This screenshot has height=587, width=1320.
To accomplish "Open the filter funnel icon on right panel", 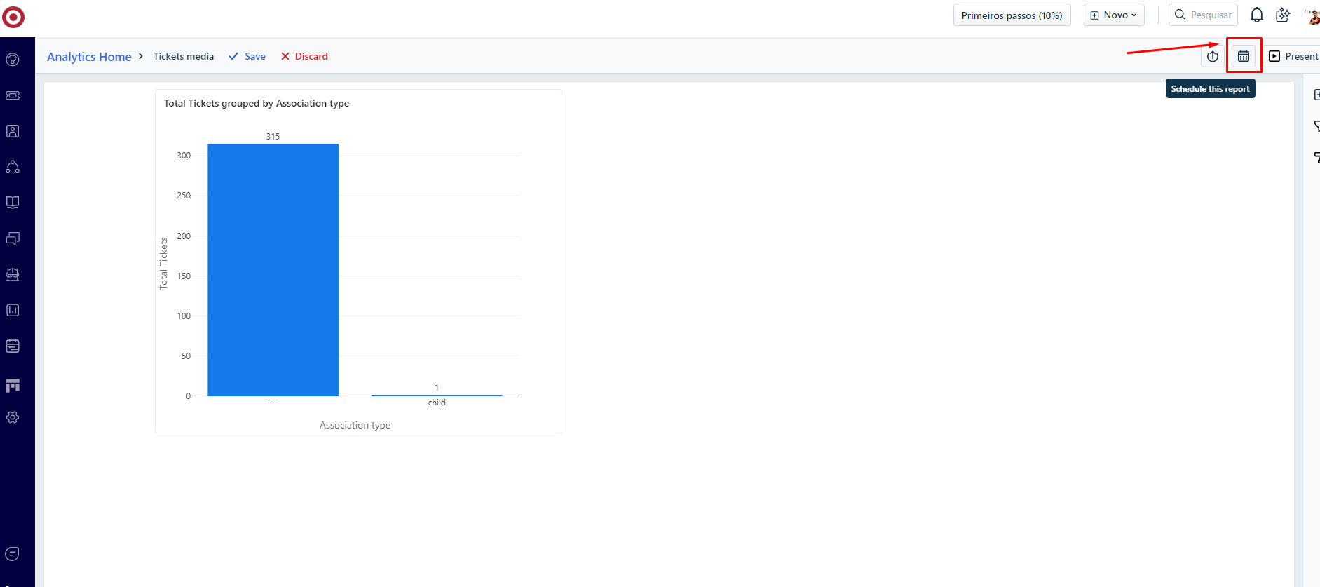I will coord(1316,126).
